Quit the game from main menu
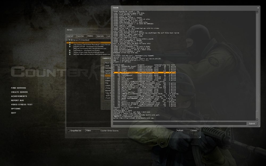The image size is (266, 166). pyautogui.click(x=14, y=113)
